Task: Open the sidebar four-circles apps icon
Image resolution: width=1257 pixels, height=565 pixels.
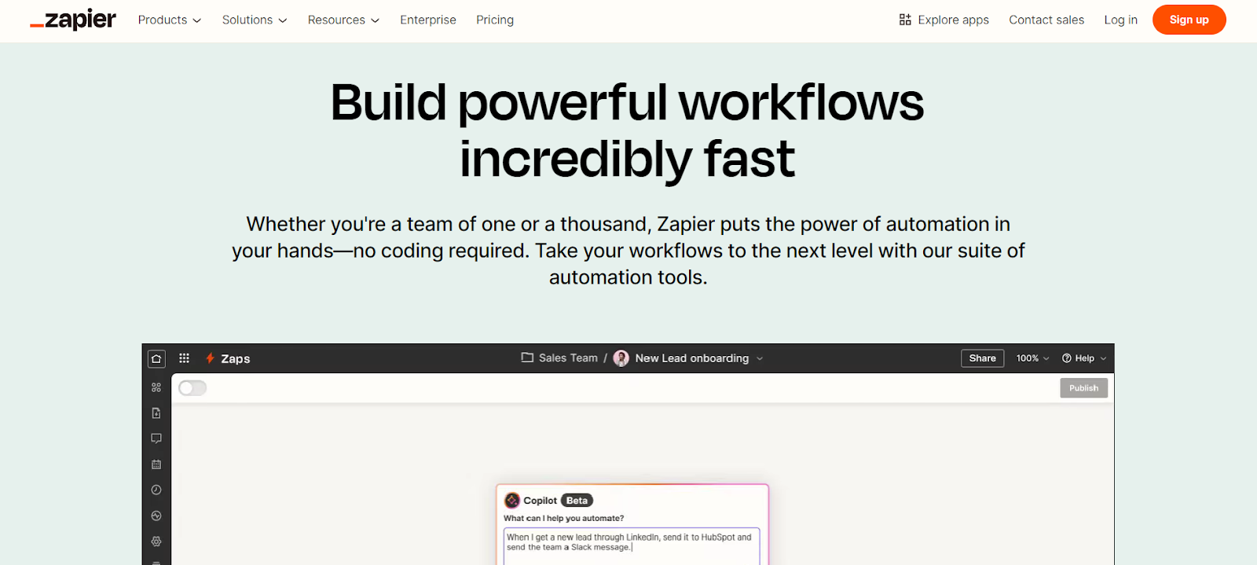Action: [x=156, y=387]
